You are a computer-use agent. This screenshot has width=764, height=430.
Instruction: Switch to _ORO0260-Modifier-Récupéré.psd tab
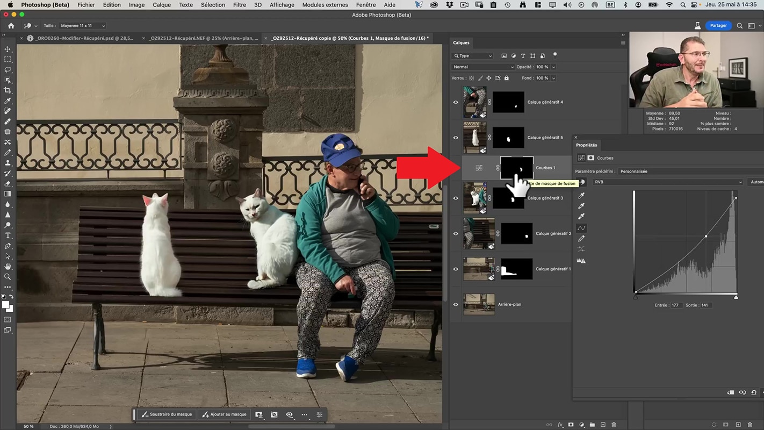point(84,38)
